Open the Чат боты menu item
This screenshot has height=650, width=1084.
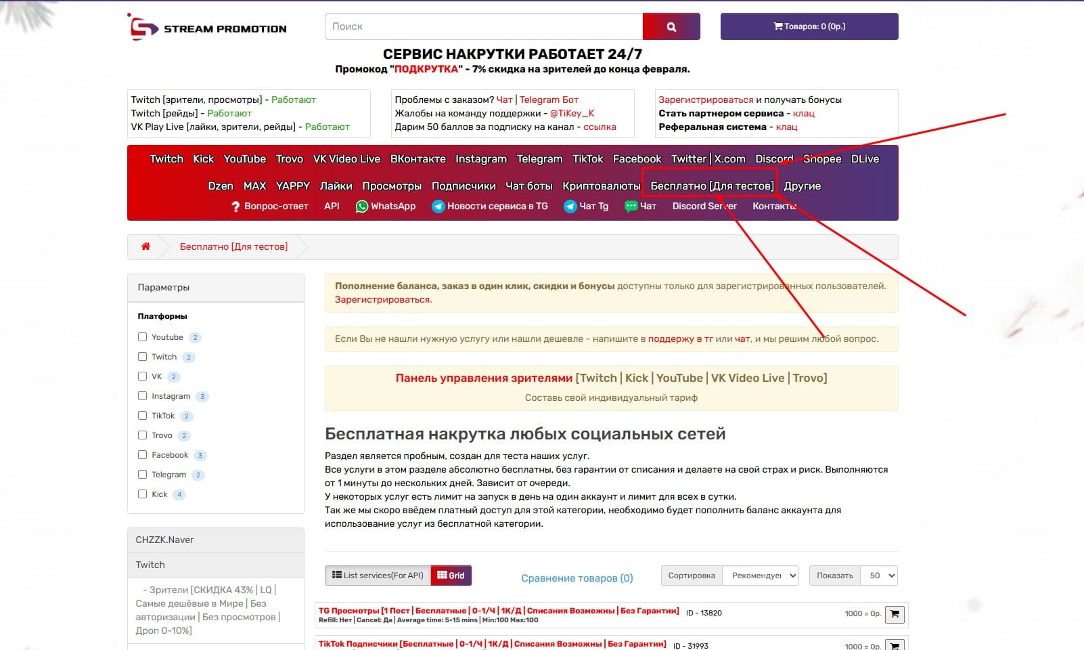[529, 186]
